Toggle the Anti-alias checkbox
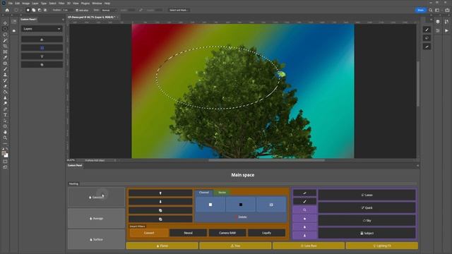 [x=77, y=10]
